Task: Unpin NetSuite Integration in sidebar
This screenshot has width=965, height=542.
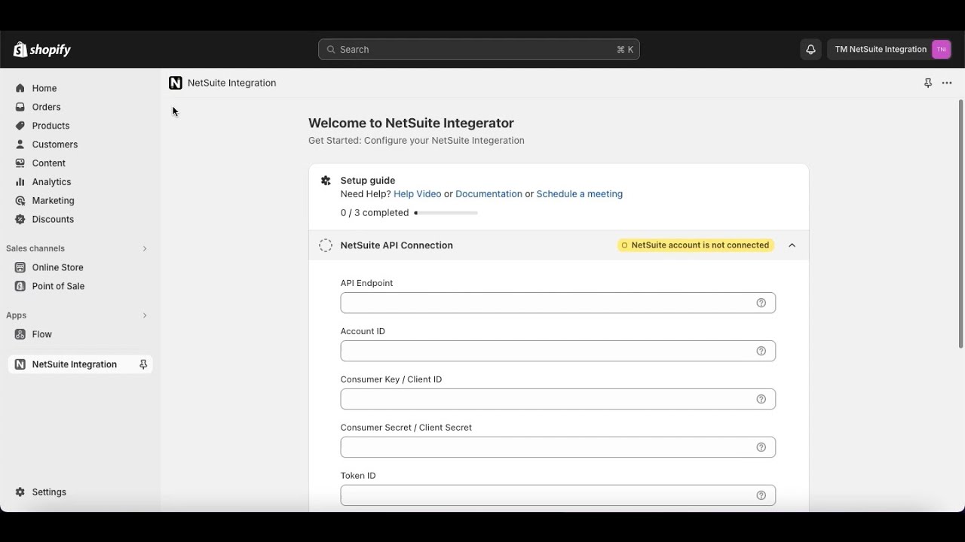Action: click(x=143, y=364)
